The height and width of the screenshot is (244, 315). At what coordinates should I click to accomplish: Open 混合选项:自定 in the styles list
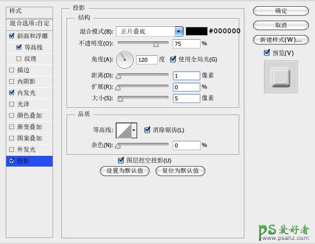pos(29,23)
